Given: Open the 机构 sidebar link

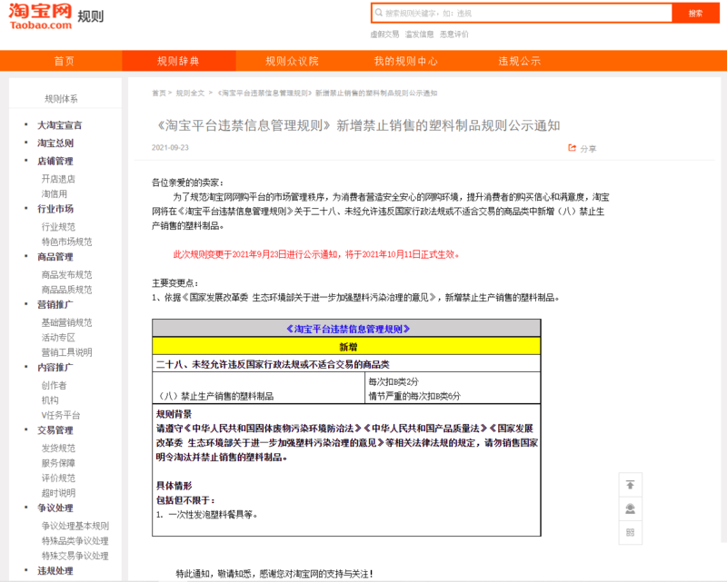Looking at the screenshot, I should 50,400.
